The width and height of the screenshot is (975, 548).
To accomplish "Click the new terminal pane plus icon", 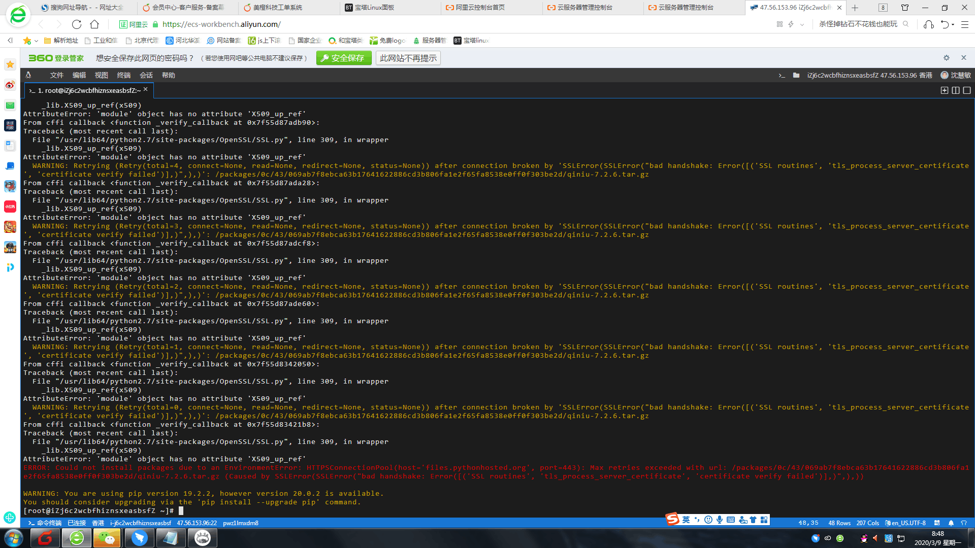I will (x=944, y=90).
